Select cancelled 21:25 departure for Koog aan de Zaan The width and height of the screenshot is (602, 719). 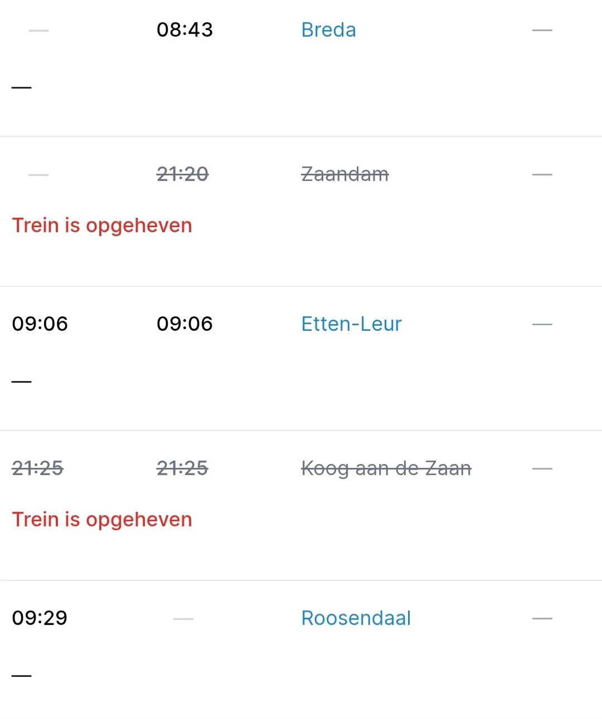pos(182,468)
